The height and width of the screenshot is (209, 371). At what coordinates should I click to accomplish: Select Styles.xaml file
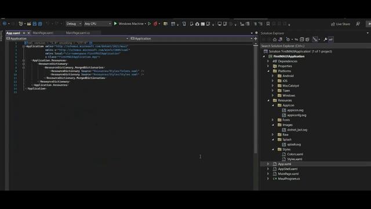pos(294,159)
